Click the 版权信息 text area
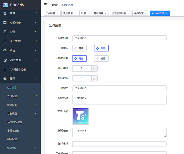 point(119,132)
